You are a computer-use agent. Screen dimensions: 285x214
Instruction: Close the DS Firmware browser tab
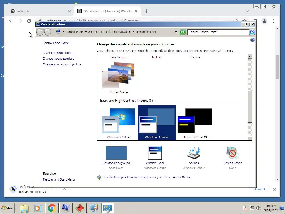click(136, 11)
